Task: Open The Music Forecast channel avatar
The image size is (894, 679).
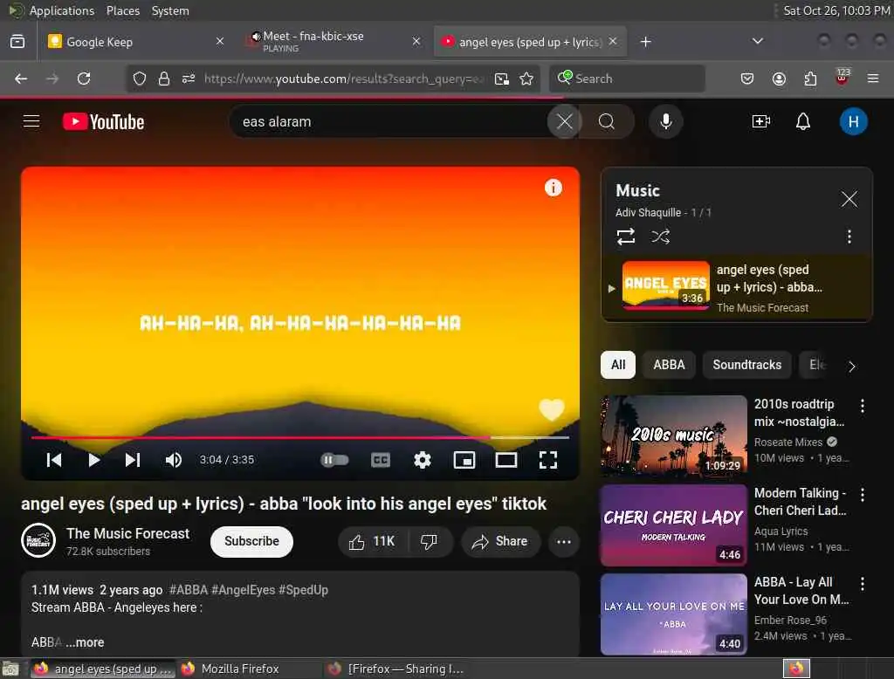Action: (x=38, y=540)
